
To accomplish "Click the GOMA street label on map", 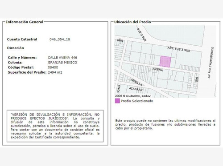I will [119, 89].
